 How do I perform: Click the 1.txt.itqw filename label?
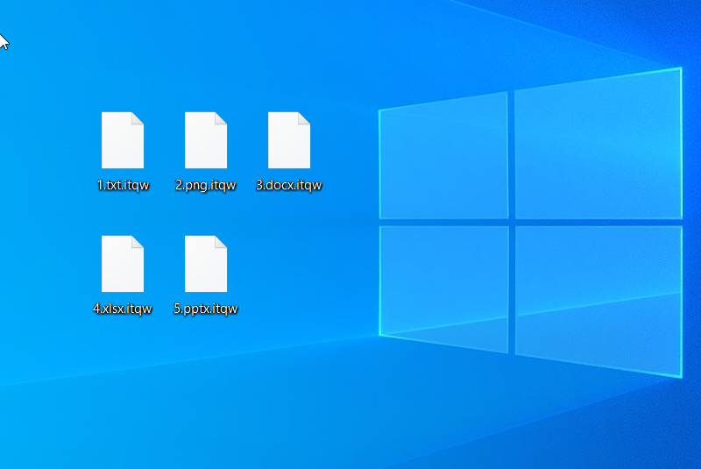pyautogui.click(x=123, y=185)
